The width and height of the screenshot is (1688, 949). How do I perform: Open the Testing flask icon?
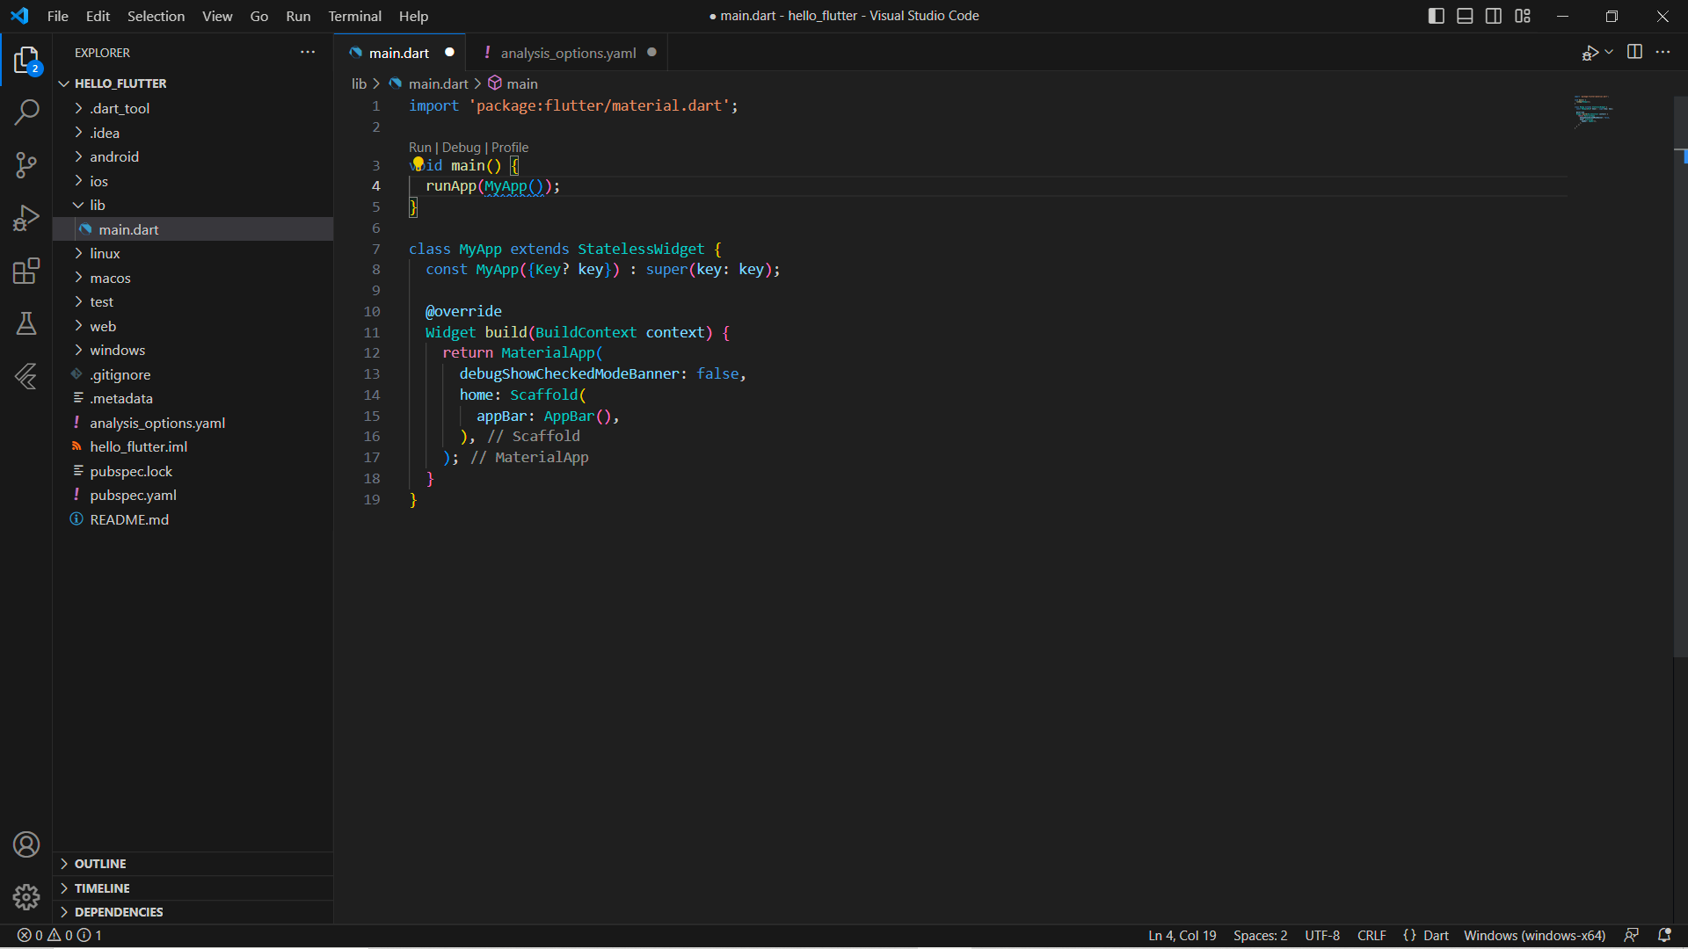26,323
